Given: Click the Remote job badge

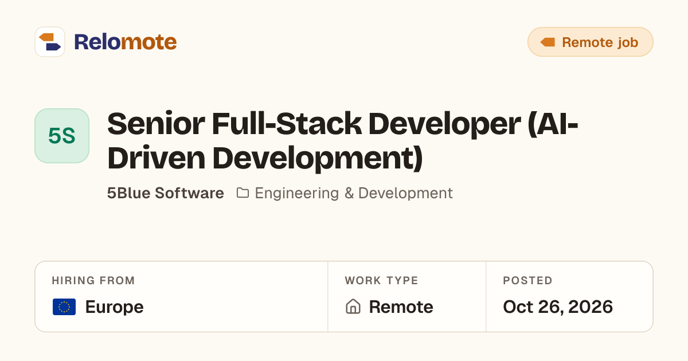Looking at the screenshot, I should [590, 42].
